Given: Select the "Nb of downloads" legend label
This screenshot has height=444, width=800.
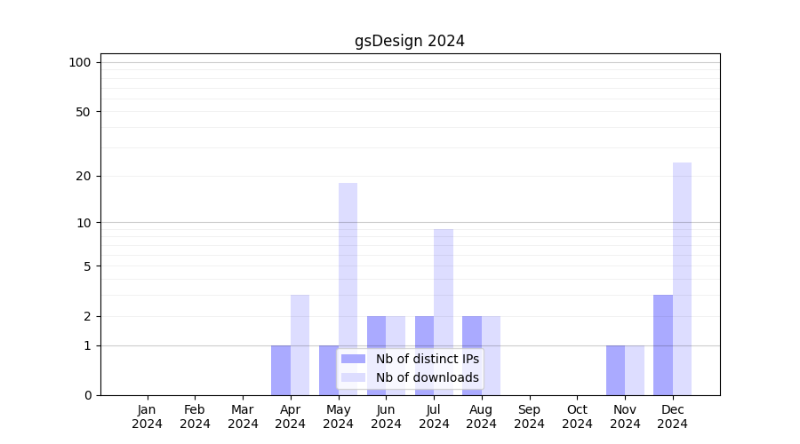Looking at the screenshot, I should (427, 377).
